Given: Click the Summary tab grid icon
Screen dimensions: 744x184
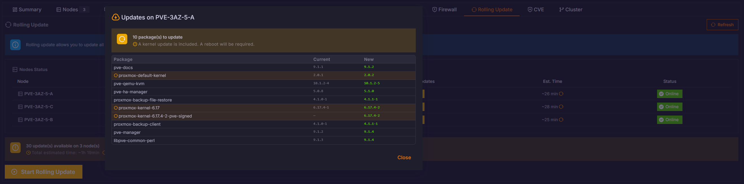Looking at the screenshot, I should (15, 10).
